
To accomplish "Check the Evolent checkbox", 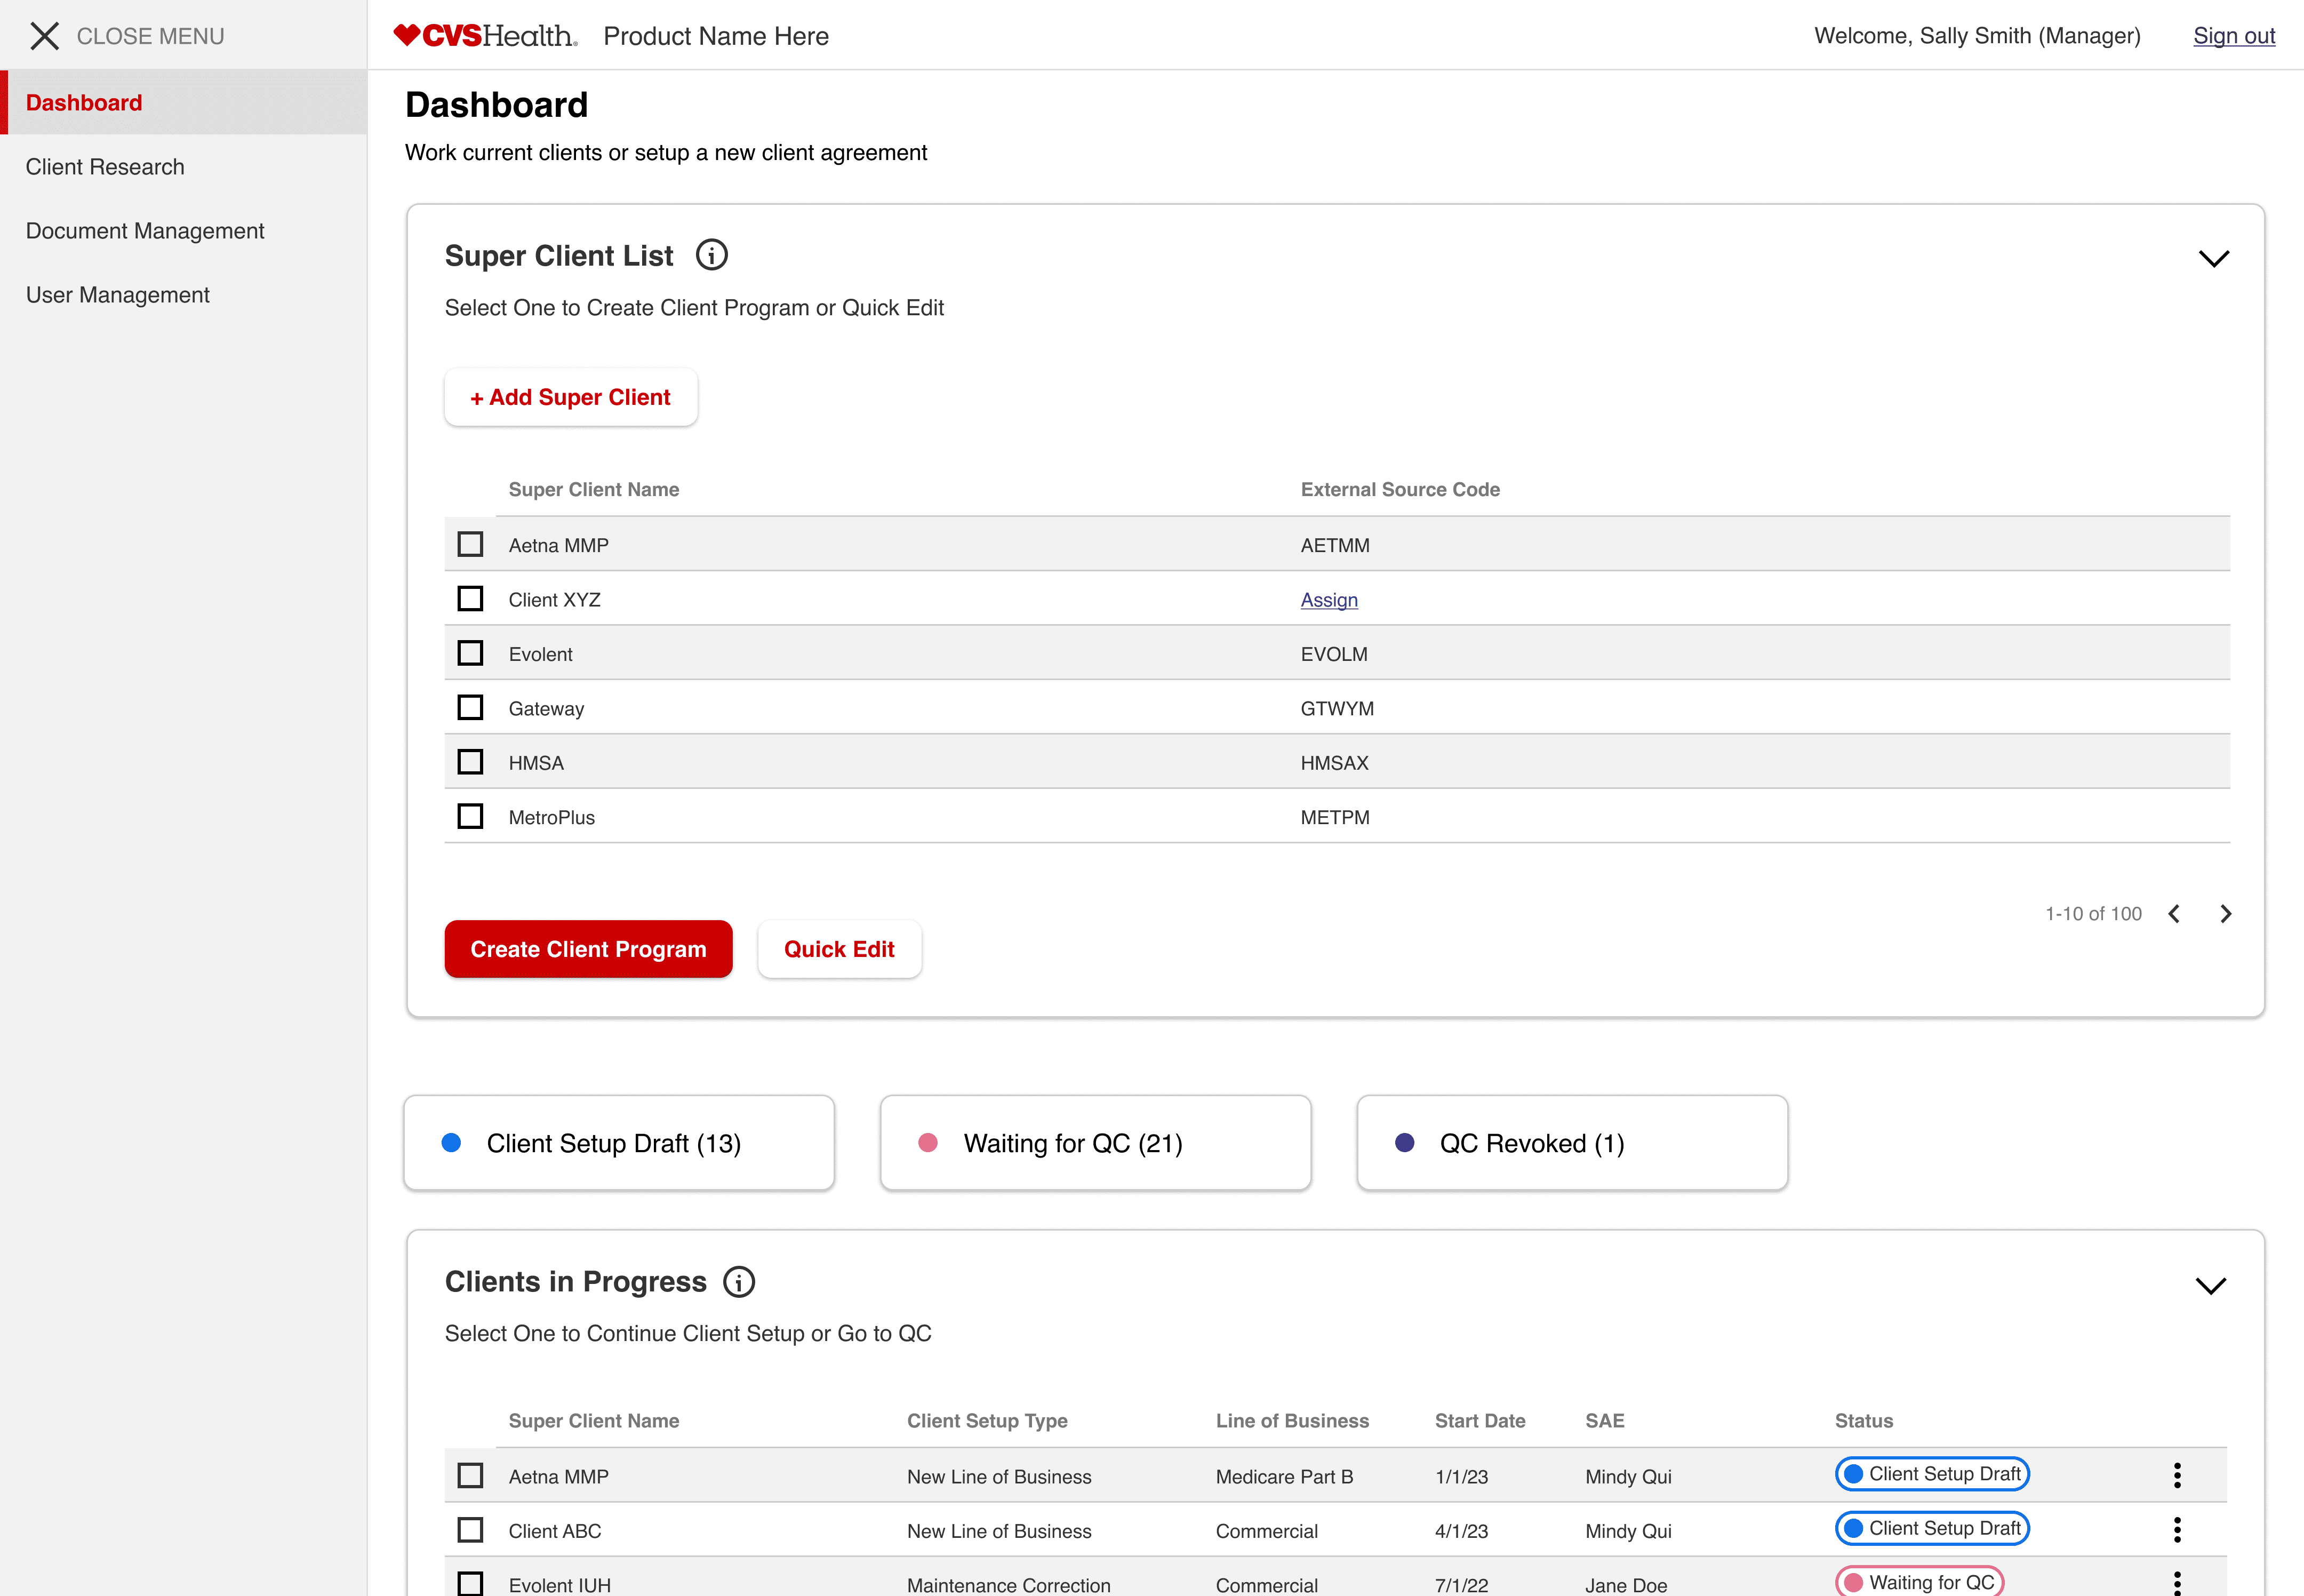I will [470, 652].
